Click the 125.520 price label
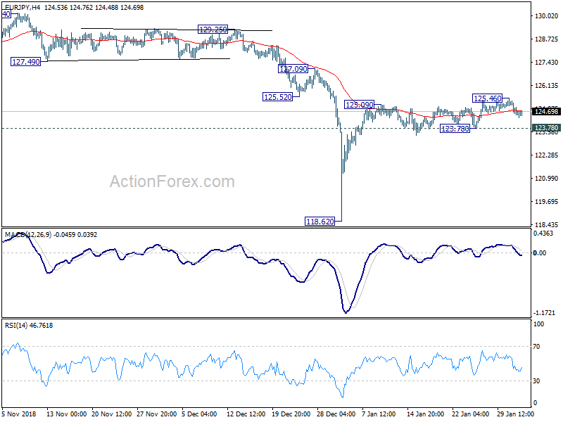 (277, 97)
